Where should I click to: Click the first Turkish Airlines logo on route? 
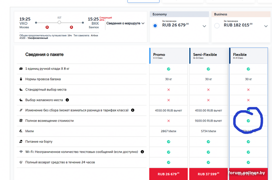pos(47,27)
